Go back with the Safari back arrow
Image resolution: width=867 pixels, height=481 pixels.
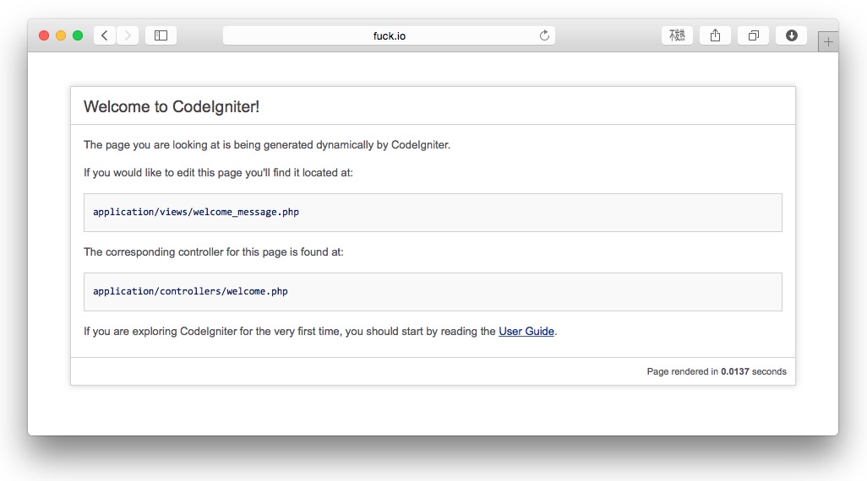(105, 35)
